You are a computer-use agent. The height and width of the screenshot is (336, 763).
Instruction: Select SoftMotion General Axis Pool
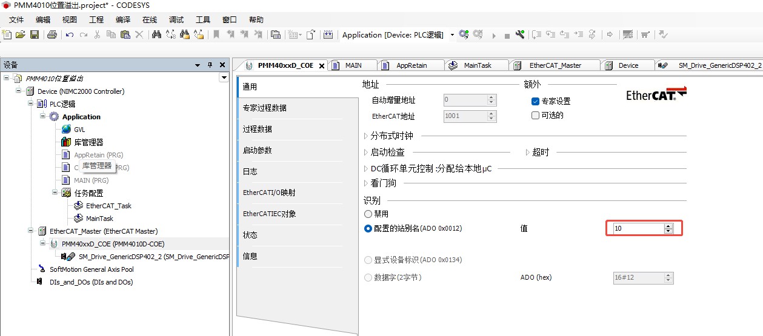92,269
